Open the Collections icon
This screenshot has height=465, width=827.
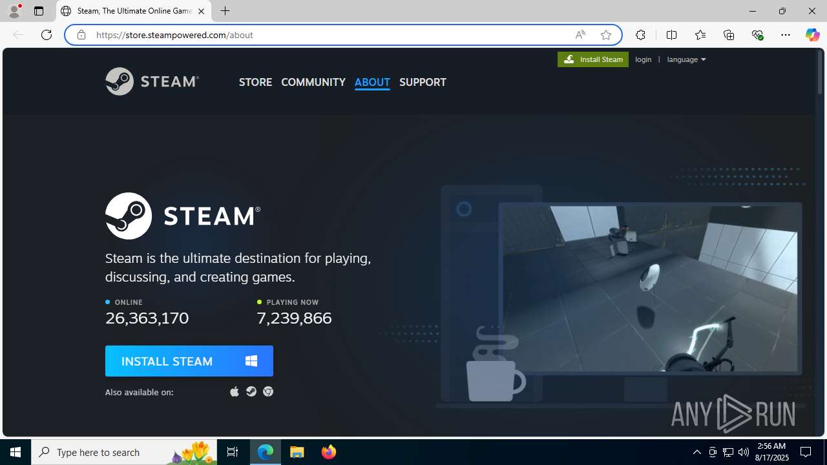tap(729, 35)
